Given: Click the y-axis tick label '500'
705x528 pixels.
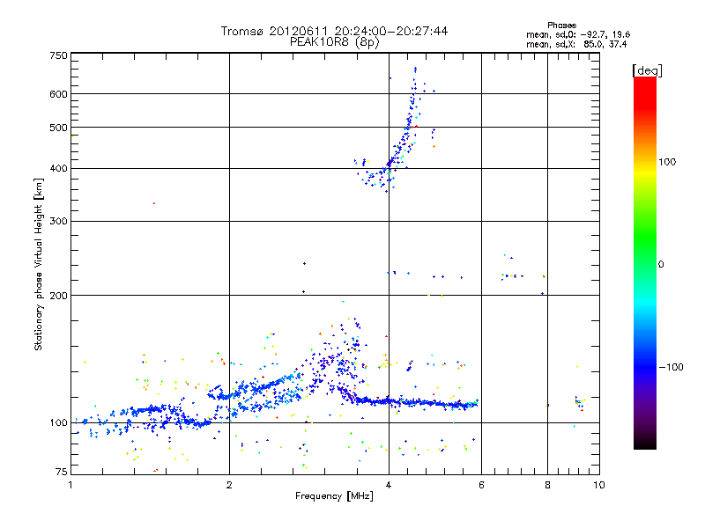Looking at the screenshot, I should [x=58, y=128].
